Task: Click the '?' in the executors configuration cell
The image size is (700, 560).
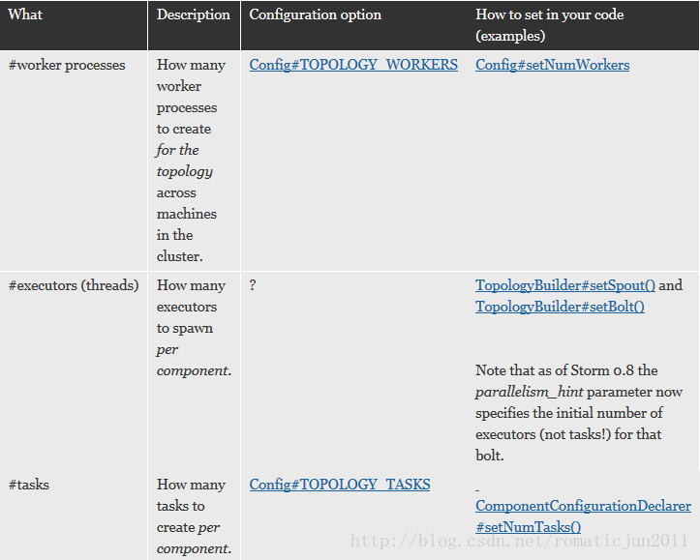Action: click(253, 285)
